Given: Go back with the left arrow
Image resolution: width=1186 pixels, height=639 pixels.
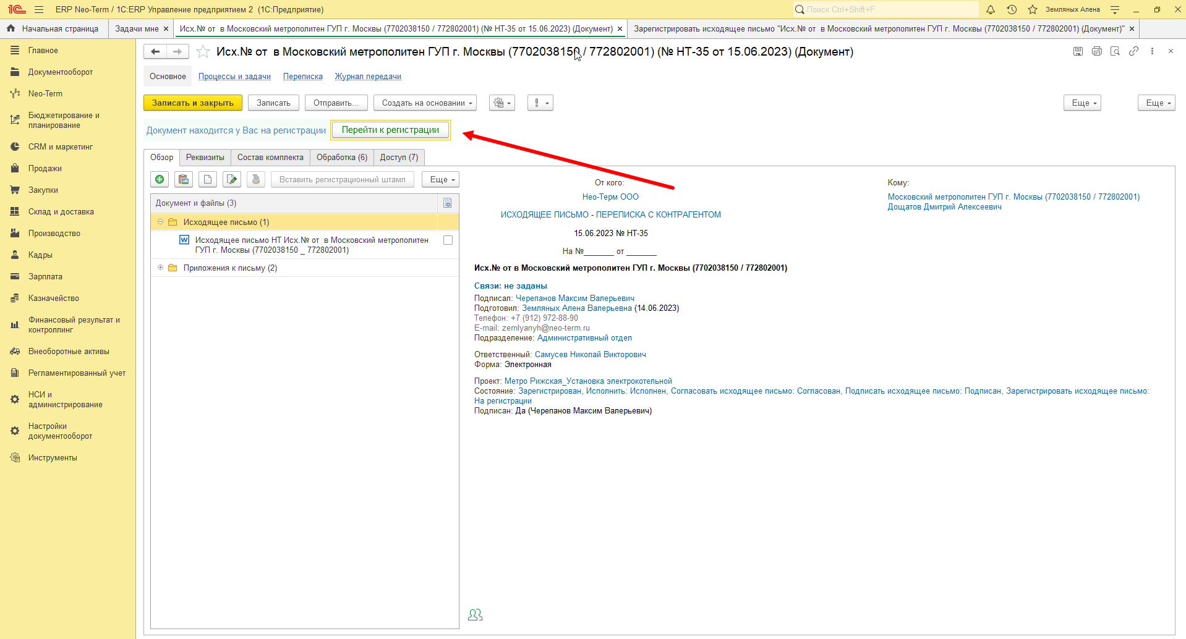Looking at the screenshot, I should (x=155, y=52).
